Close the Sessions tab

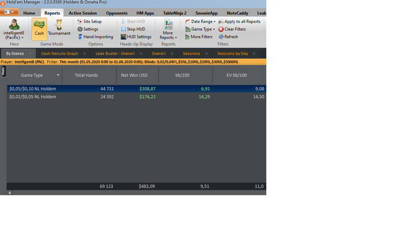[206, 54]
